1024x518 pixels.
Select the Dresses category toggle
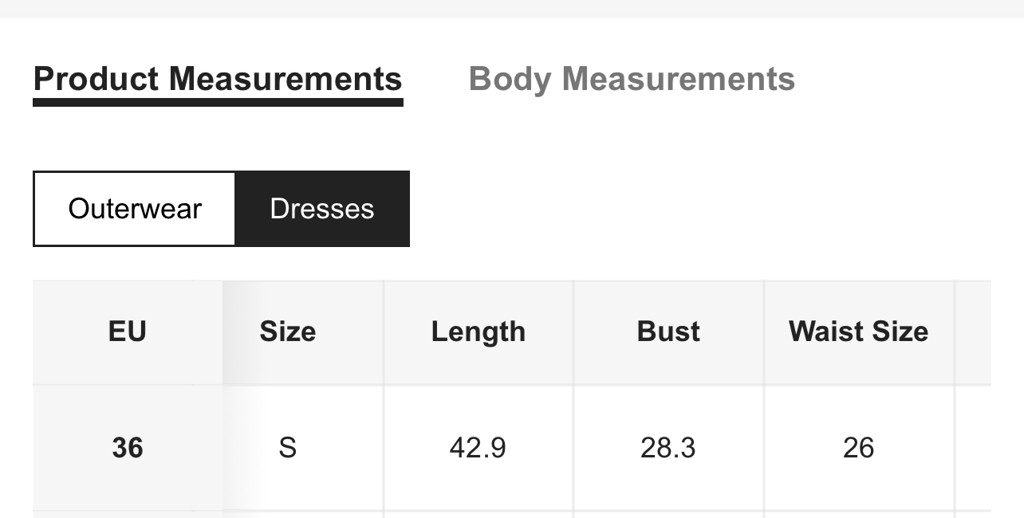pyautogui.click(x=322, y=209)
